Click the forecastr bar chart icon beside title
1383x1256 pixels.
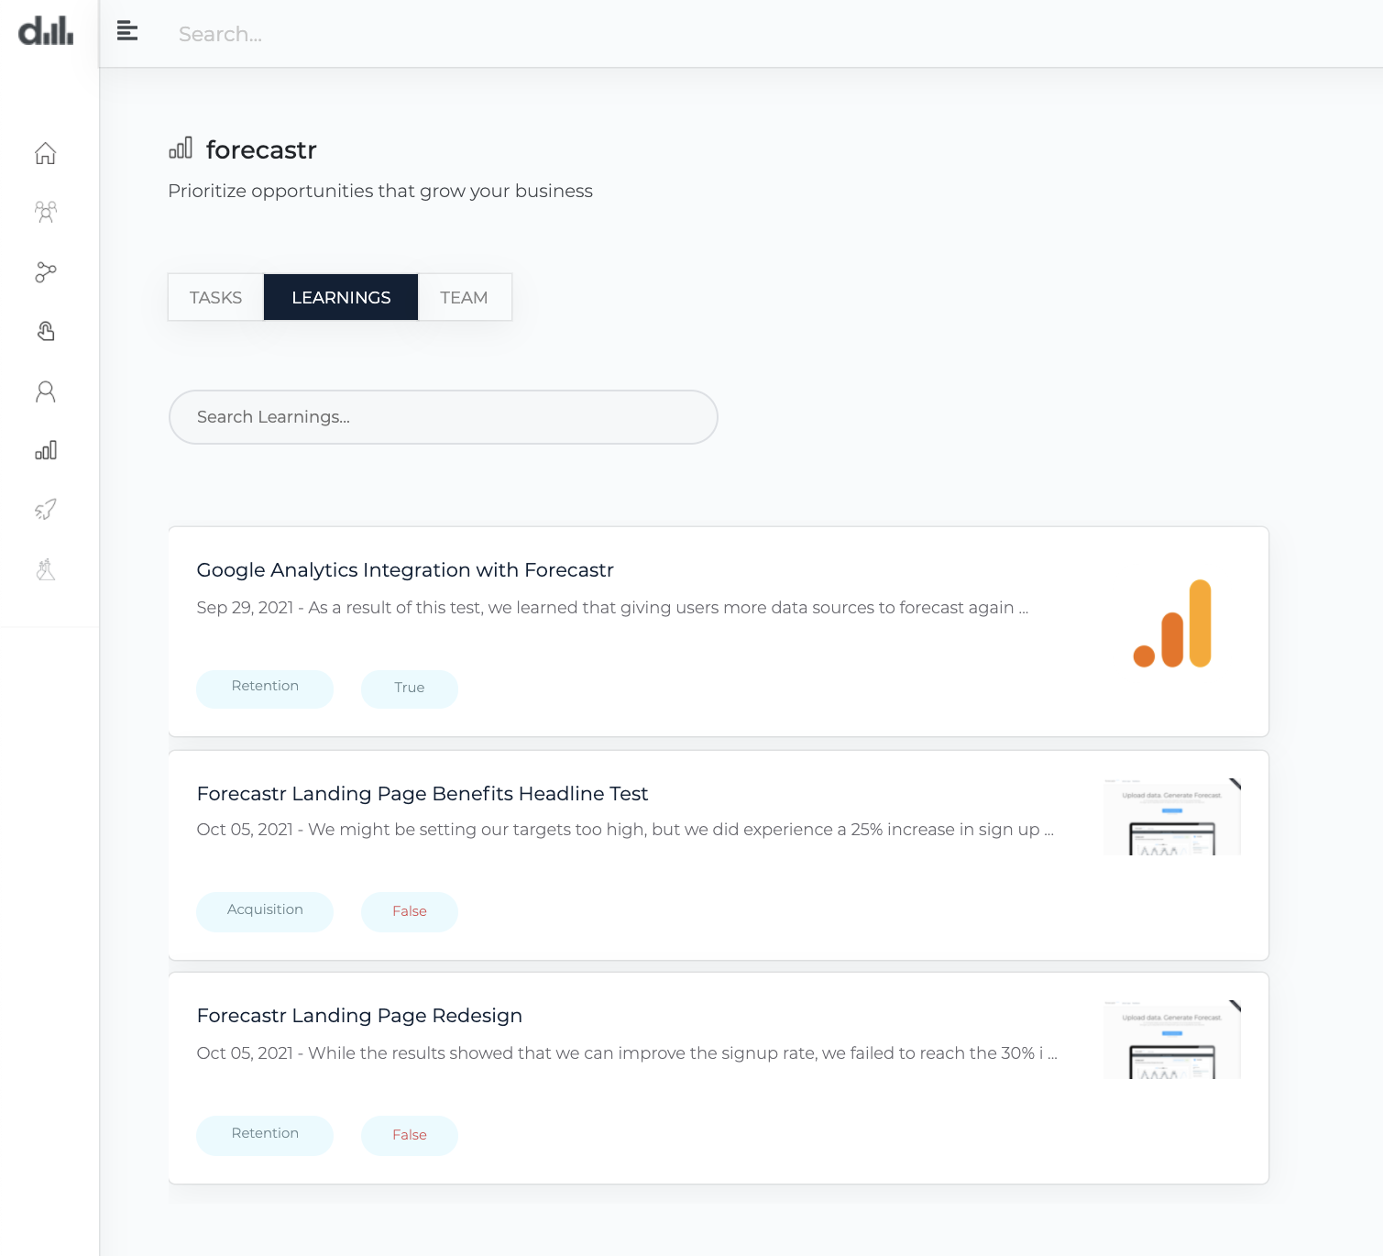181,148
